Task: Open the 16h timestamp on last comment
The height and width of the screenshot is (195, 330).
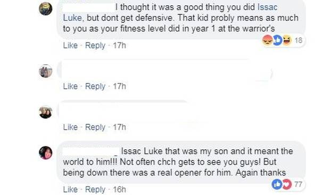Action: (119, 189)
